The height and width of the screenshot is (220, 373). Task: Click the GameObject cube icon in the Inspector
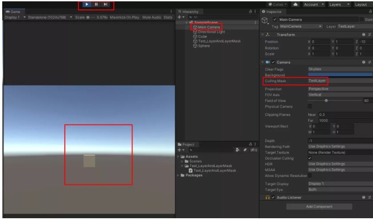click(x=265, y=20)
